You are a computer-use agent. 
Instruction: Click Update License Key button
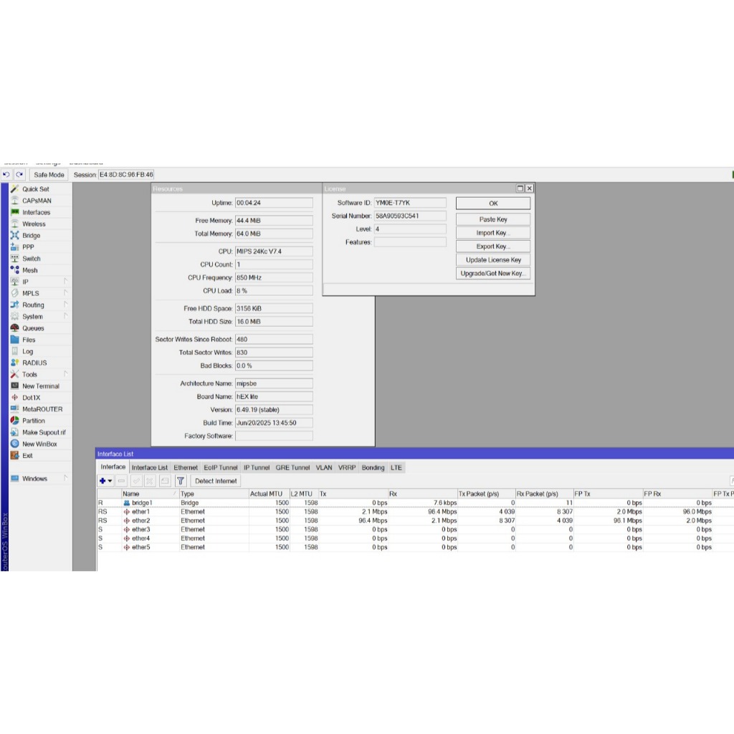[x=493, y=260]
